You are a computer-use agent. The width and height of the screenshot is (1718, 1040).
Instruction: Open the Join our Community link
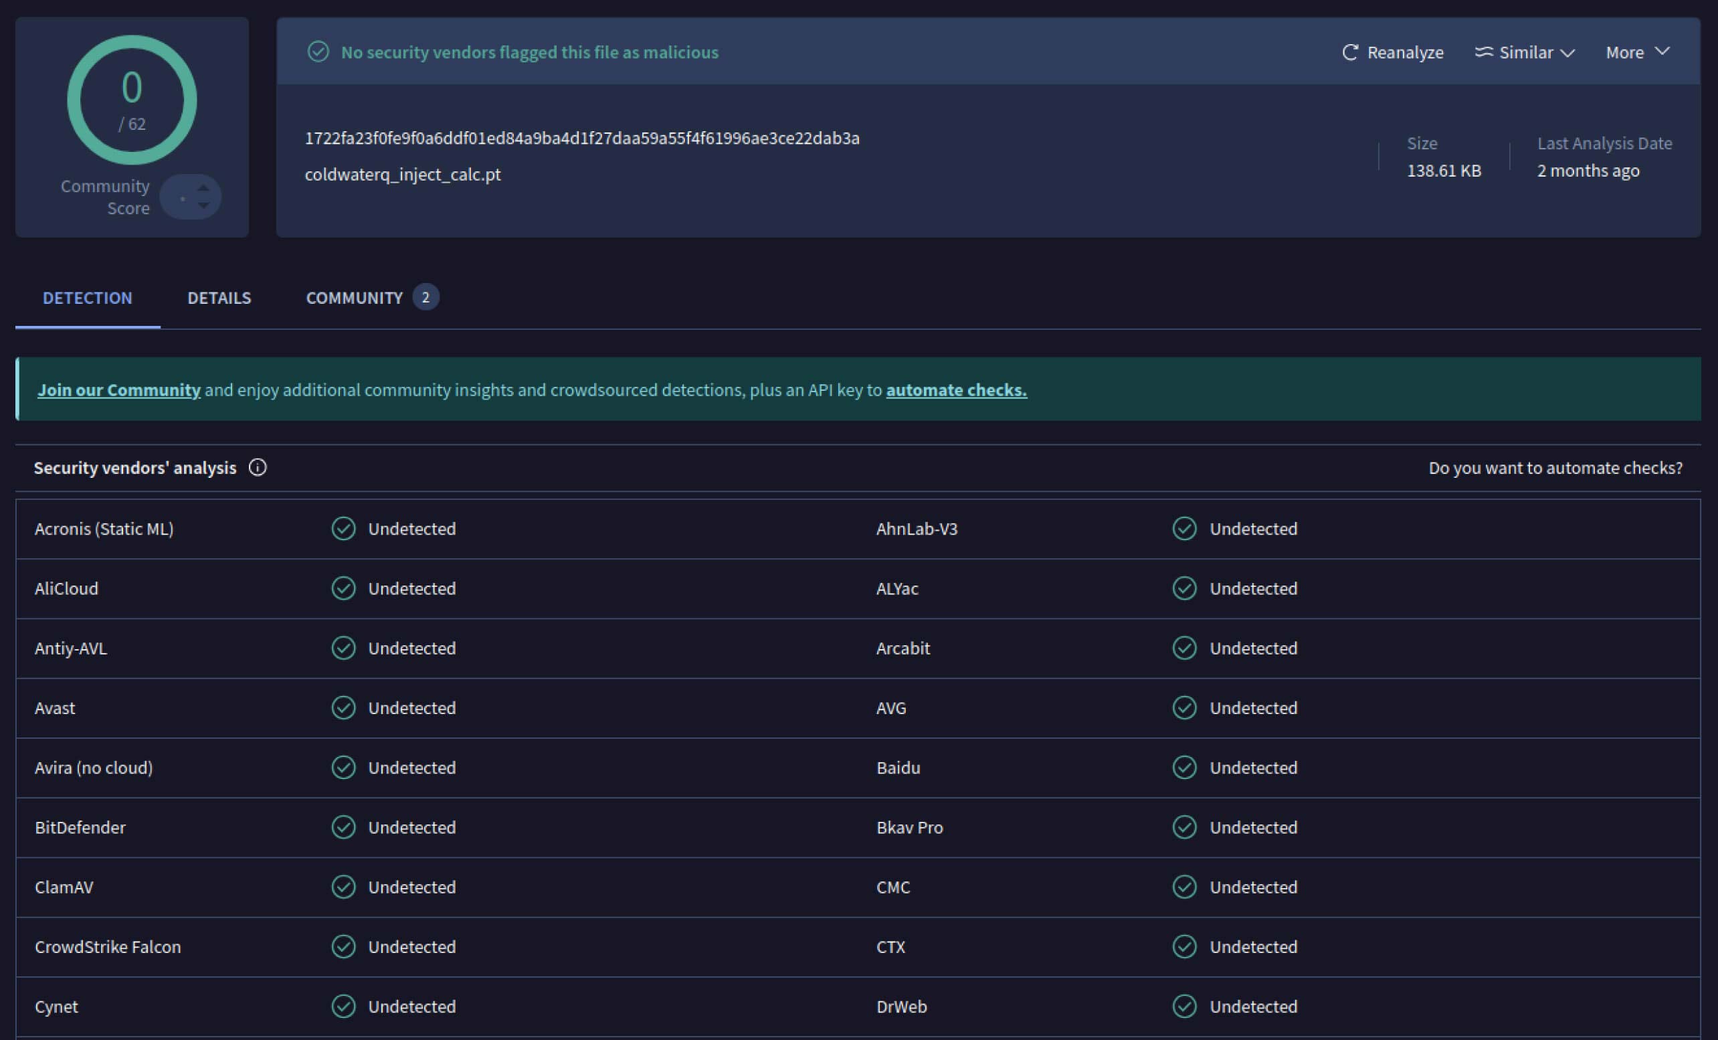point(118,390)
